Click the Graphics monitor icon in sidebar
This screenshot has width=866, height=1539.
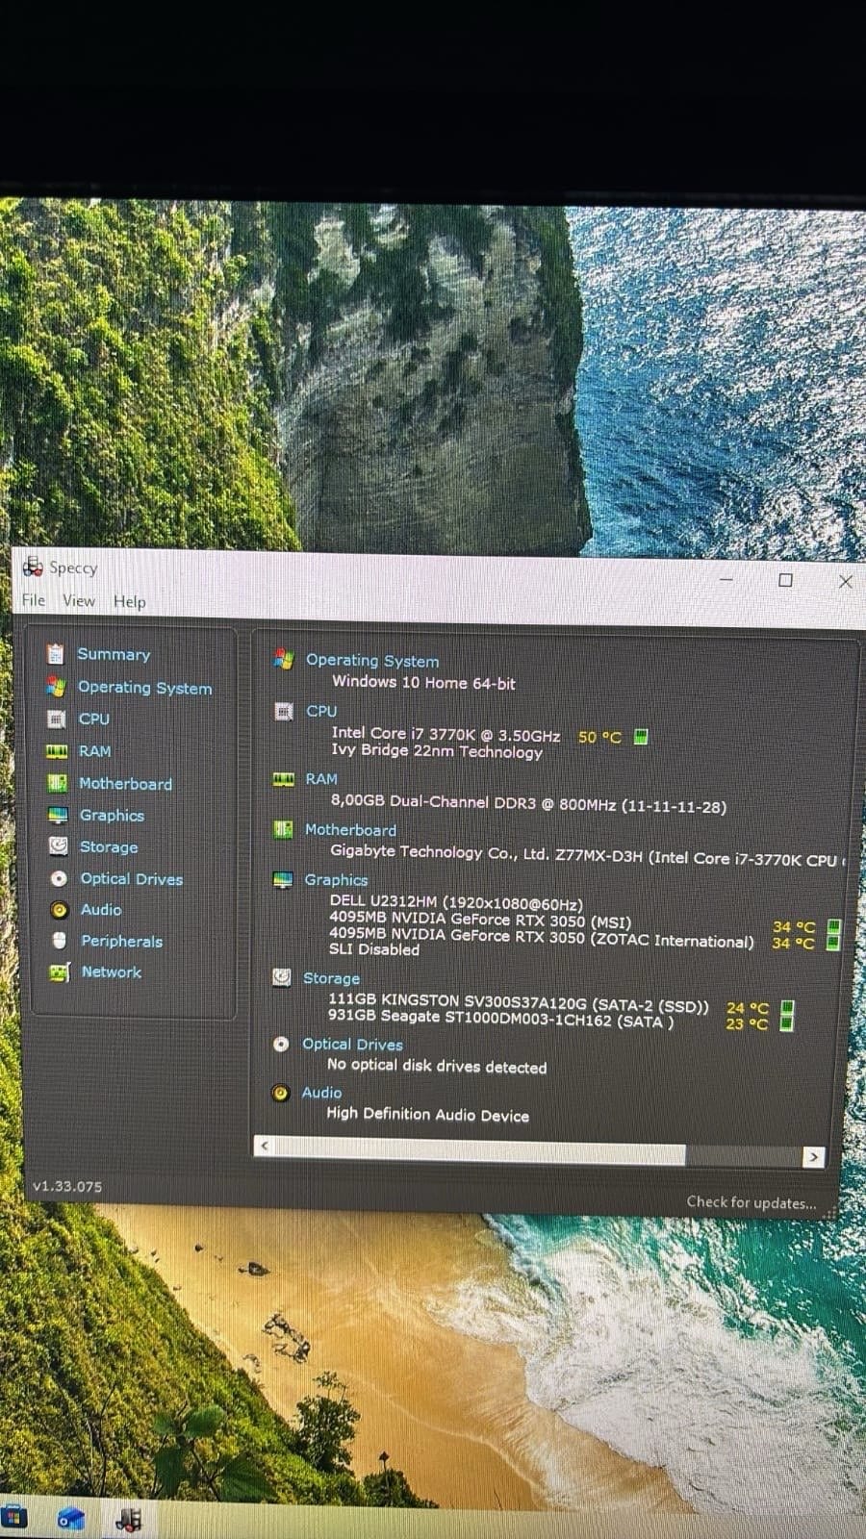pos(59,816)
